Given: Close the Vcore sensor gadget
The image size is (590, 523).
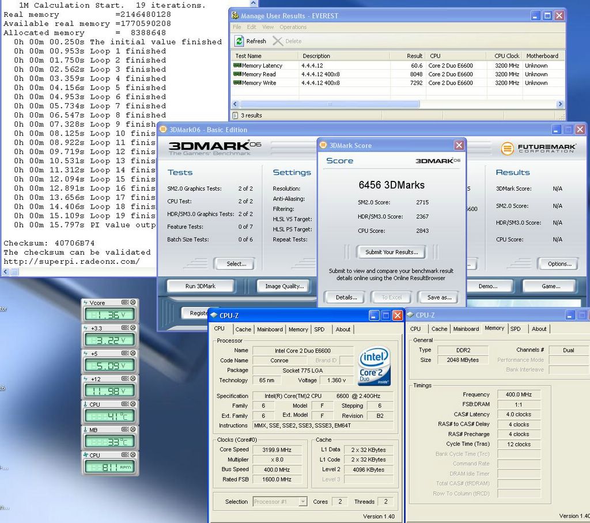Looking at the screenshot, I should tap(133, 302).
